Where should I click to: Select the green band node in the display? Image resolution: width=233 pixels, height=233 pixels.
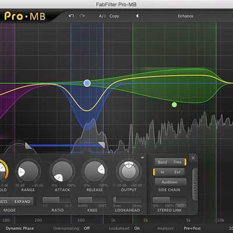[174, 105]
